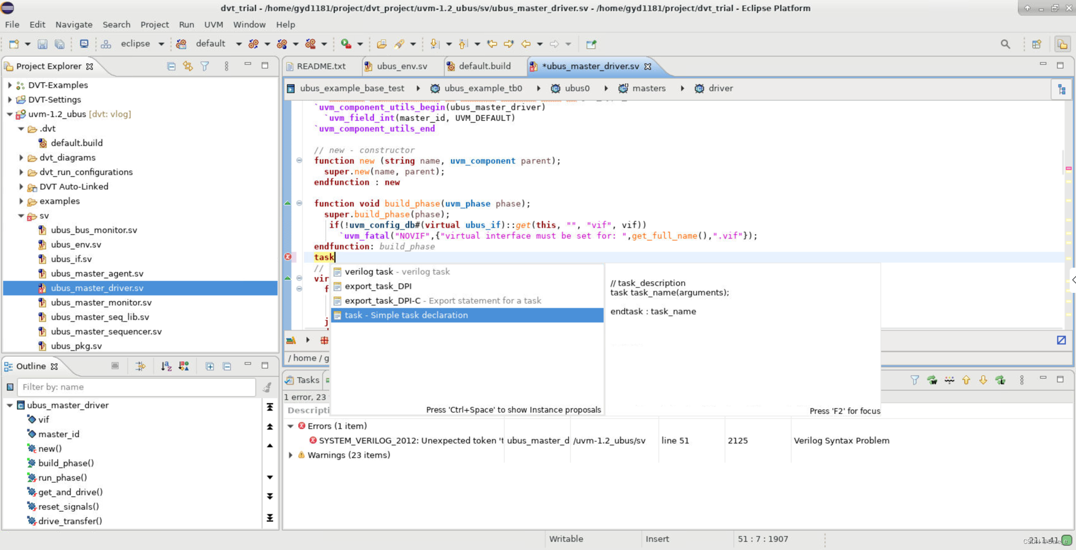Collapse the uvm-1.2_ubus project
The height and width of the screenshot is (550, 1076).
pos(10,114)
